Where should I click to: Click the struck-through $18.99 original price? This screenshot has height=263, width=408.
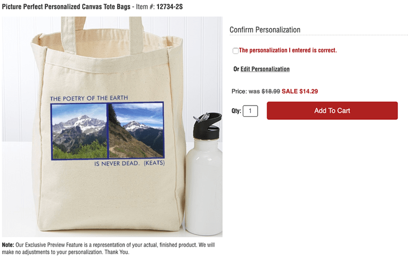coord(271,91)
